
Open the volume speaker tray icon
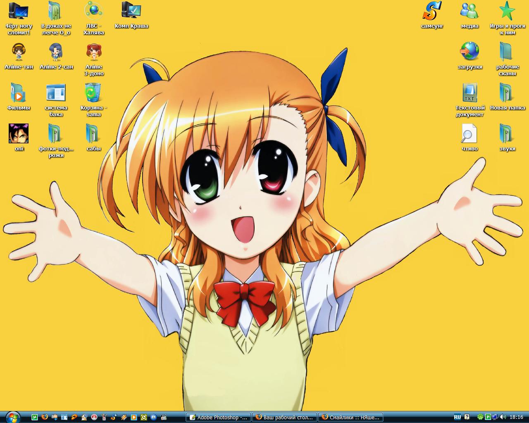click(503, 417)
